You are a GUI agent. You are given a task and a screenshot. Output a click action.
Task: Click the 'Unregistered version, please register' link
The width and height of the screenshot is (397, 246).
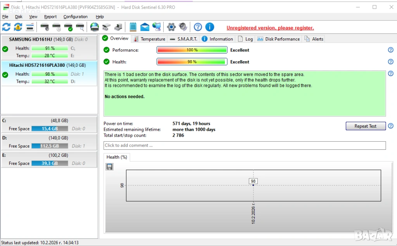pyautogui.click(x=270, y=28)
